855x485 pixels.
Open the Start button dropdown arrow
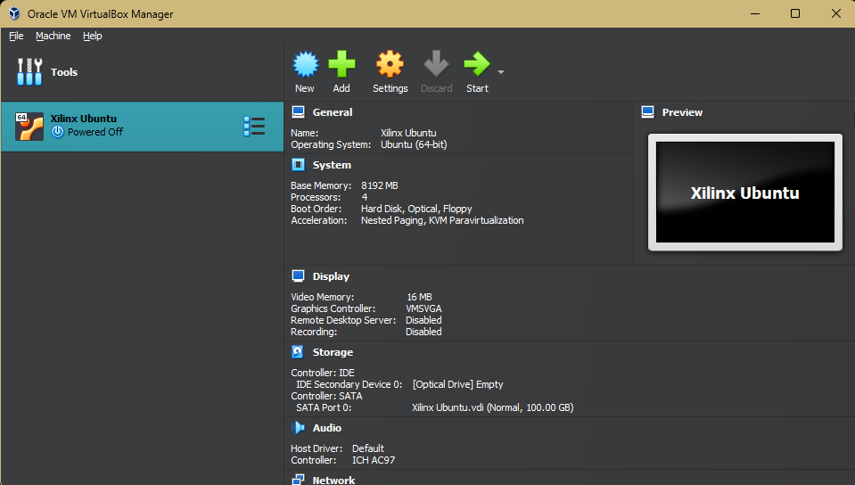(x=500, y=72)
